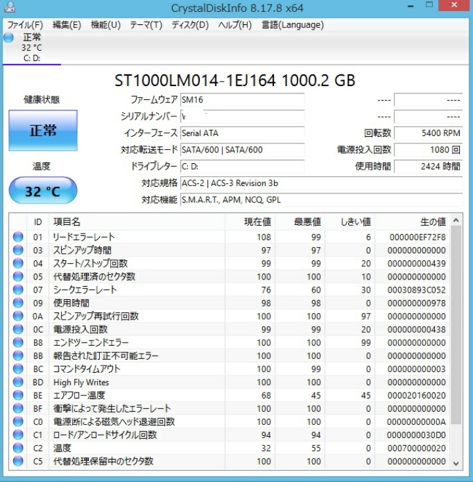
Task: Click status circle for BC コマンドタイムアウト row
Action: pyautogui.click(x=18, y=369)
